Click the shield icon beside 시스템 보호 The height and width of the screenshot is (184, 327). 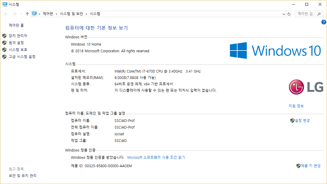4,50
